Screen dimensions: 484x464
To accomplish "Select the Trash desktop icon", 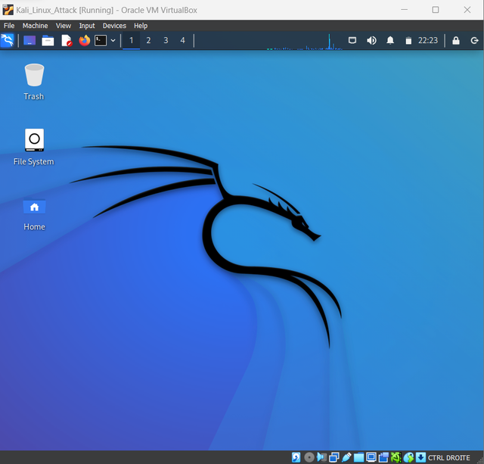I will [x=34, y=82].
